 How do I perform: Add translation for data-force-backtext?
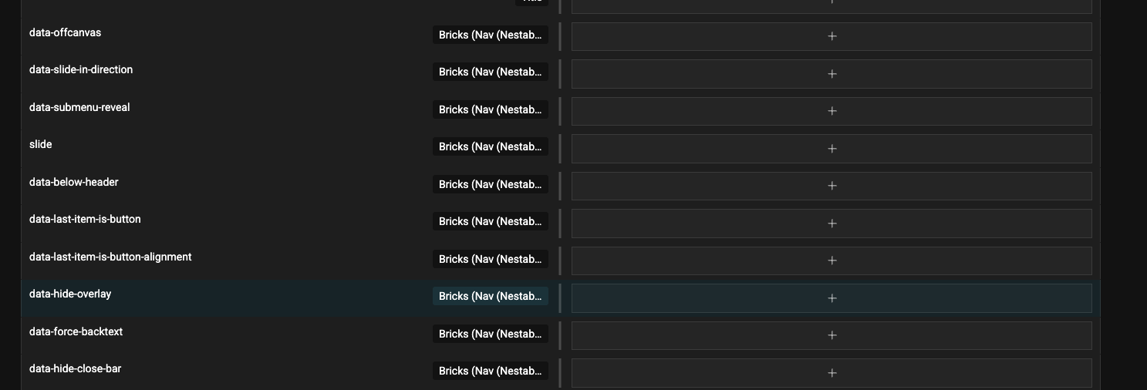point(832,335)
